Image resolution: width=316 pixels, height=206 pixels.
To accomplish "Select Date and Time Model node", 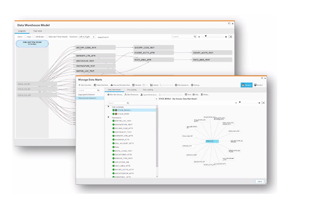I will tap(32, 44).
